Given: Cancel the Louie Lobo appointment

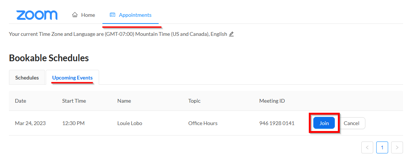Looking at the screenshot, I should point(351,123).
